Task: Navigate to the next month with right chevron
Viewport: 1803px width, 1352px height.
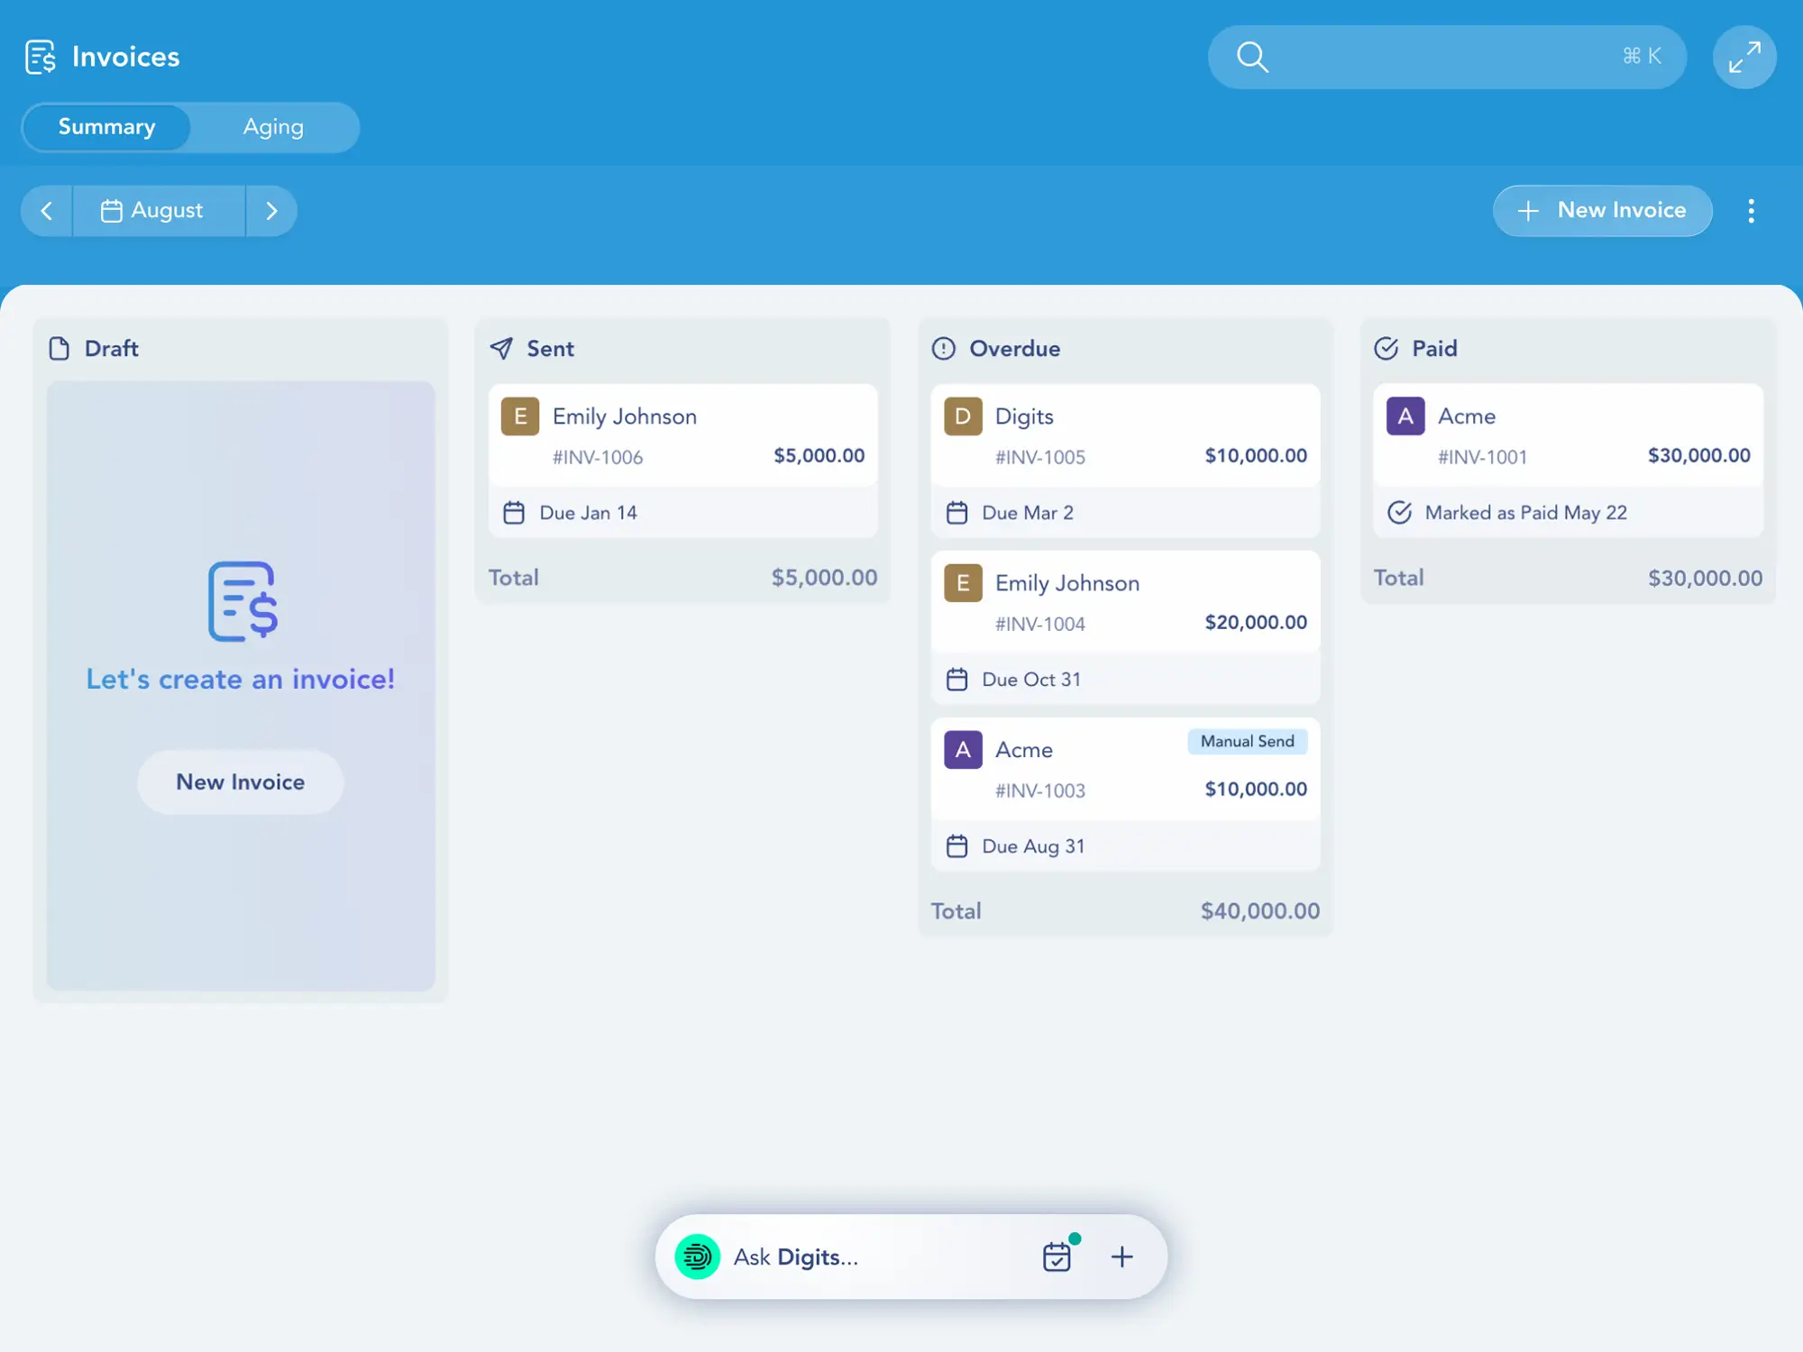Action: (x=271, y=210)
